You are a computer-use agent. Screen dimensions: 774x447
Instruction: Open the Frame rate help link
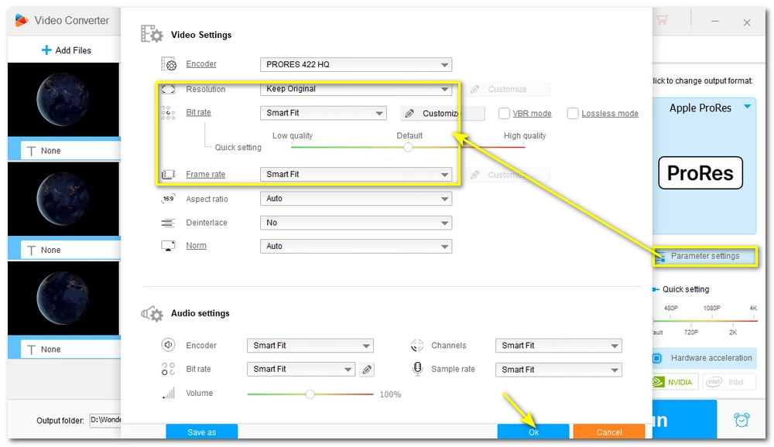tap(205, 174)
